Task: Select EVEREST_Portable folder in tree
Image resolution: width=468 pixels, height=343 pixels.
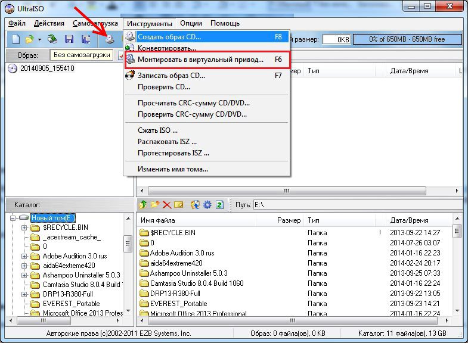Action: 71,304
